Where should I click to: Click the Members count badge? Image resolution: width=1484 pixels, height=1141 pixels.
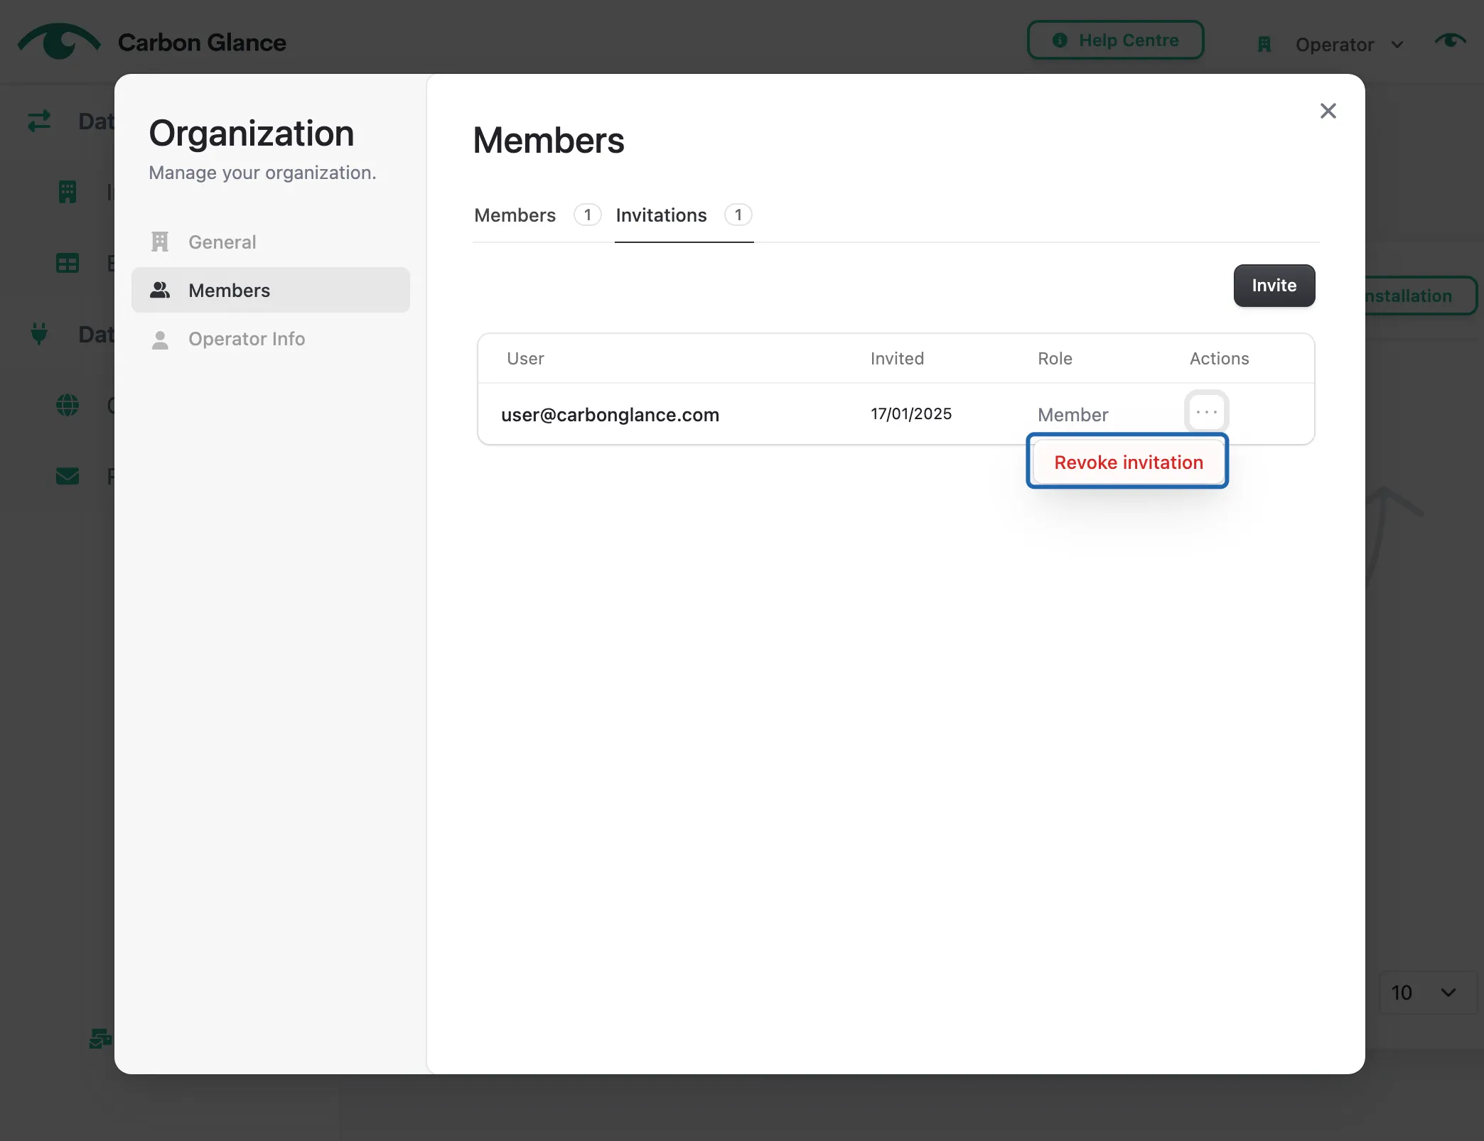tap(587, 215)
